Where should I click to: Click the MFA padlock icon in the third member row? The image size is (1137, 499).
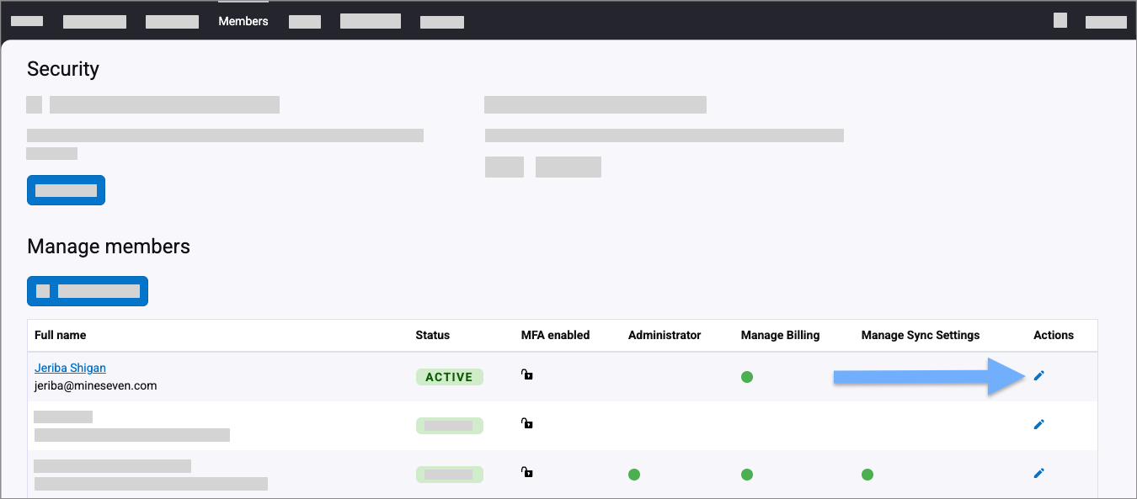point(526,472)
